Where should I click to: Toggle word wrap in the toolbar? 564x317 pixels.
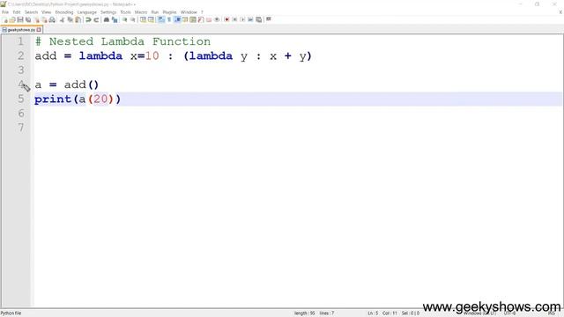[x=161, y=19]
